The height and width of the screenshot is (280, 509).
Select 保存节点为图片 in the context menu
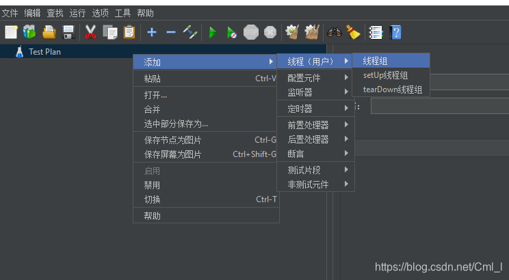pos(206,140)
